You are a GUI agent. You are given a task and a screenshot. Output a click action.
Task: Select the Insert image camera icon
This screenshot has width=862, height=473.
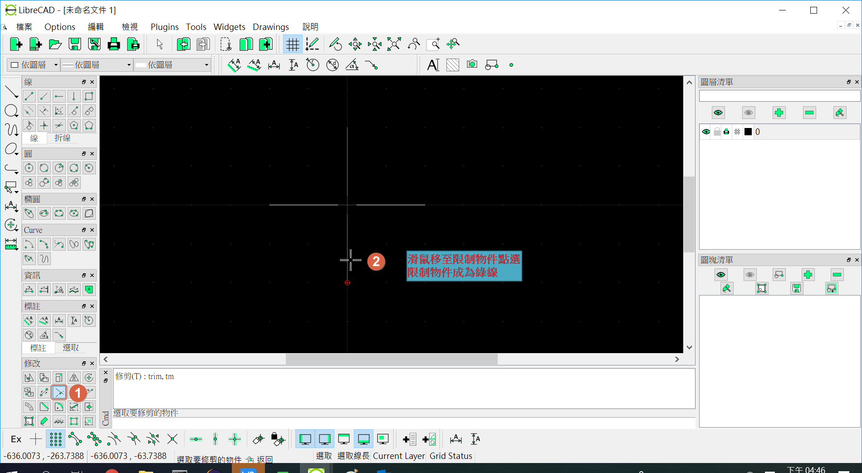coord(472,65)
